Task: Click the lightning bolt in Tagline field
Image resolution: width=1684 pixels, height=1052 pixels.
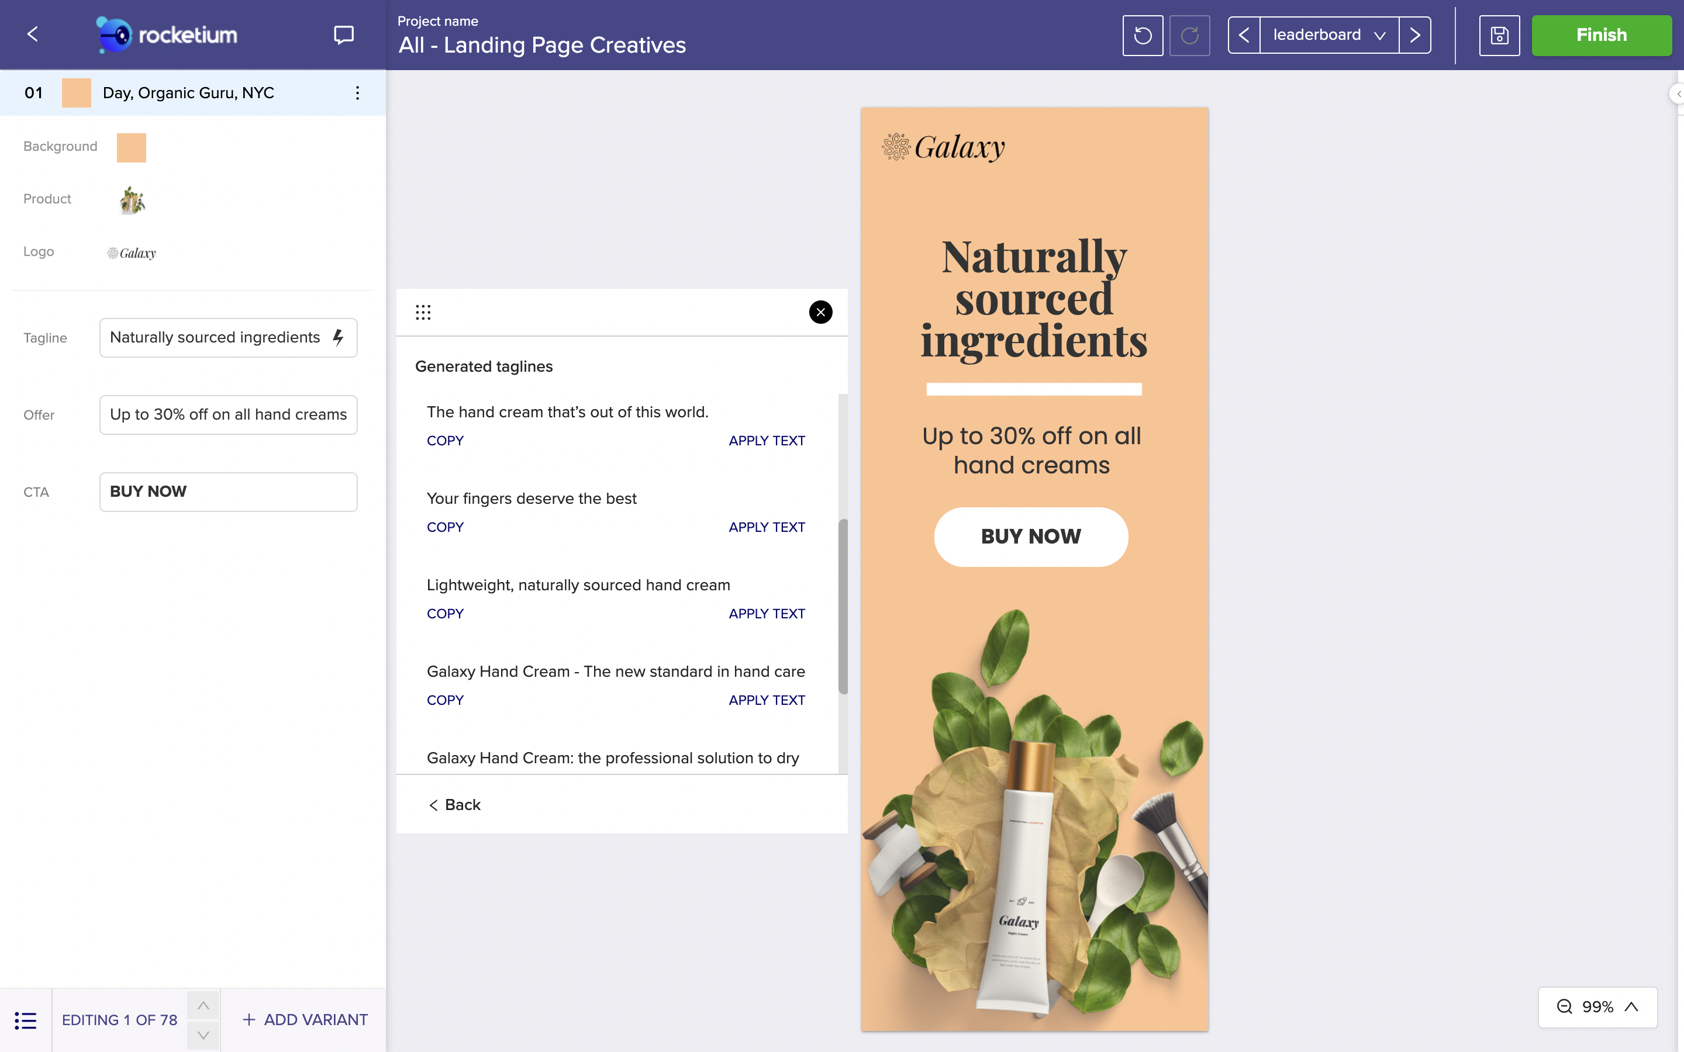Action: [x=338, y=337]
